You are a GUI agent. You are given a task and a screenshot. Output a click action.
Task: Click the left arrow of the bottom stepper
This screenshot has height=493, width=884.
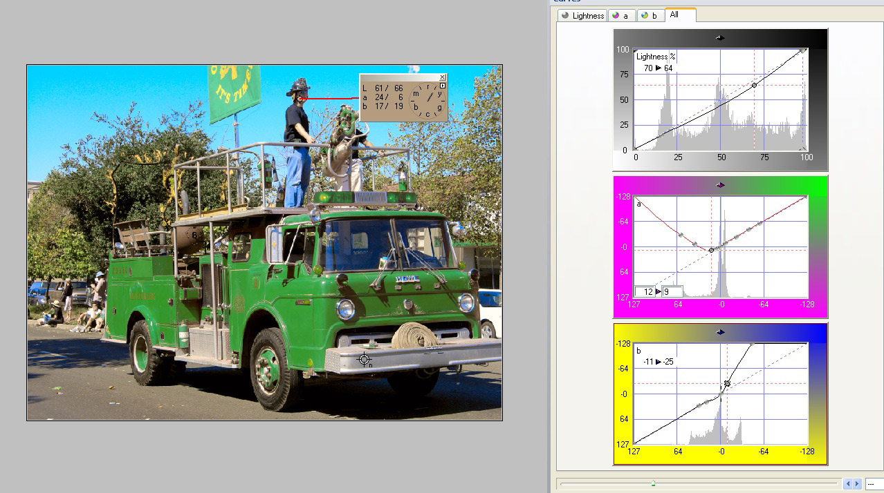(848, 484)
